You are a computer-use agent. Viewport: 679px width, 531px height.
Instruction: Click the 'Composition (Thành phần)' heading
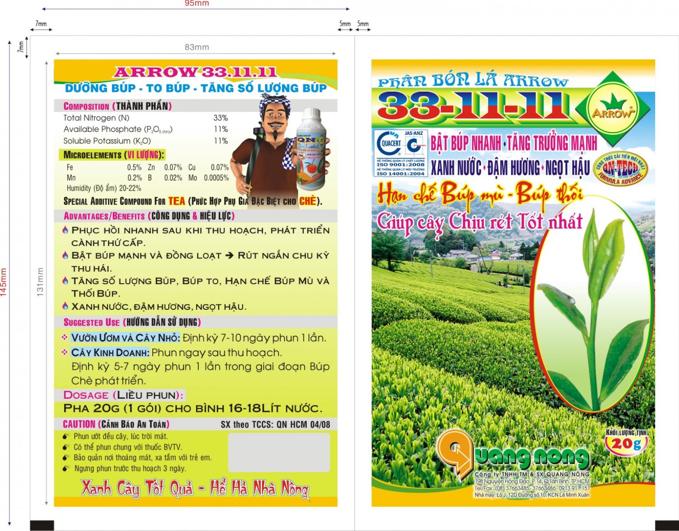(117, 106)
